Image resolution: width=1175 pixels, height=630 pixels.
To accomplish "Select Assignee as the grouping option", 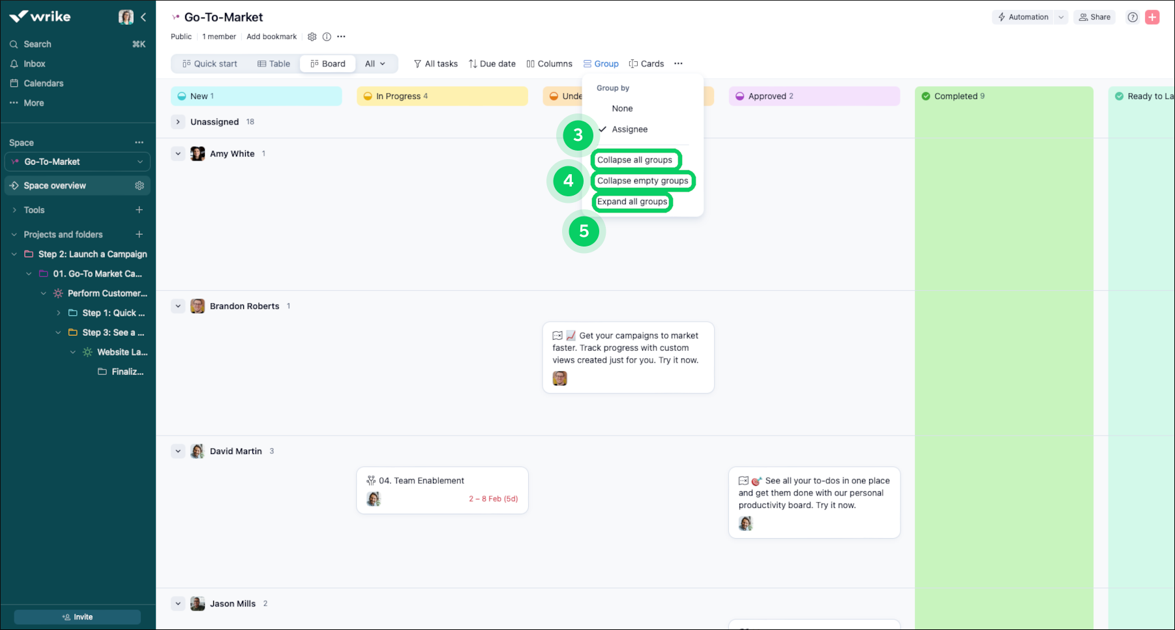I will point(629,130).
